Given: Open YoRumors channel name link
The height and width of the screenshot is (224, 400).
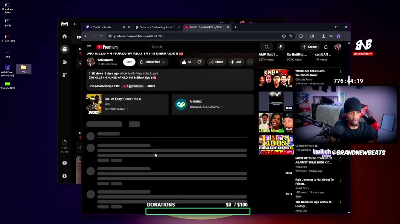Looking at the screenshot, I should pos(105,60).
